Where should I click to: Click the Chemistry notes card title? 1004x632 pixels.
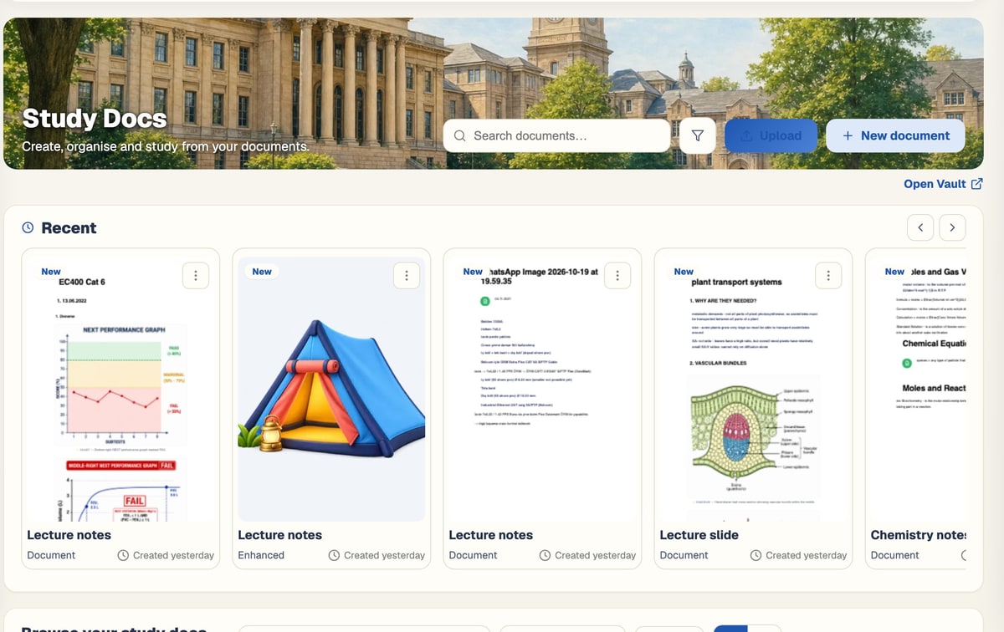coord(919,535)
